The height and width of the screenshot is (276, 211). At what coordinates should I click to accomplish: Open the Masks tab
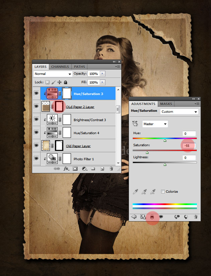click(x=166, y=104)
